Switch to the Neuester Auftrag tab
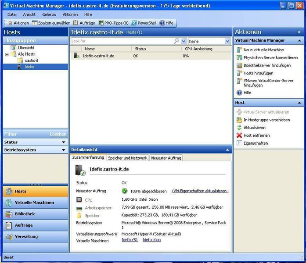Viewport: 306px width, 263px height. pyautogui.click(x=166, y=158)
